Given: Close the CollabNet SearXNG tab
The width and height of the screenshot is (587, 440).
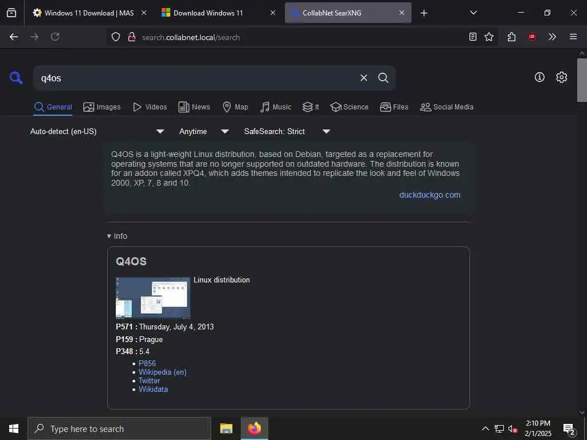Looking at the screenshot, I should point(402,13).
